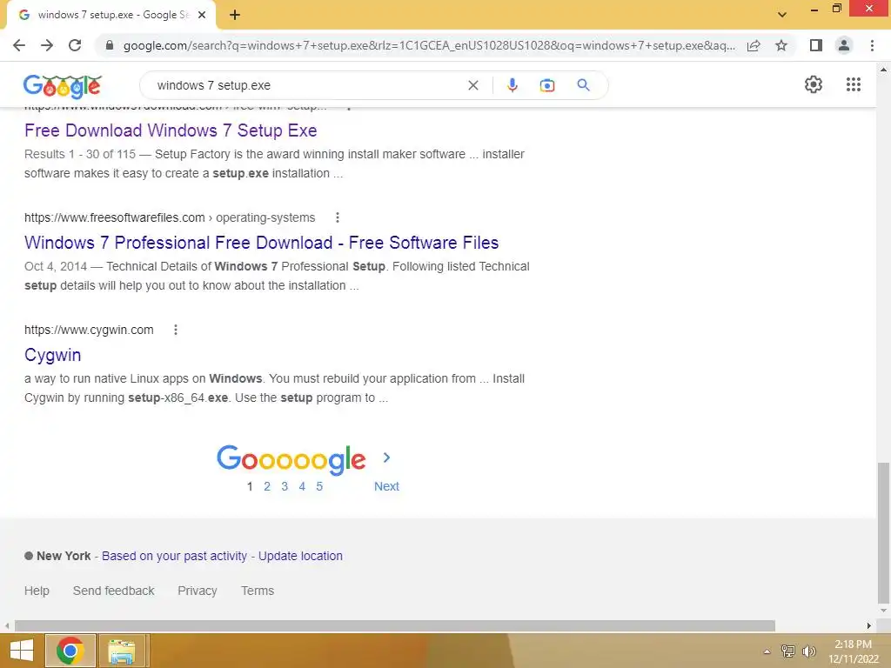The height and width of the screenshot is (668, 891).
Task: Open options for cygwin.com result
Action: point(176,330)
